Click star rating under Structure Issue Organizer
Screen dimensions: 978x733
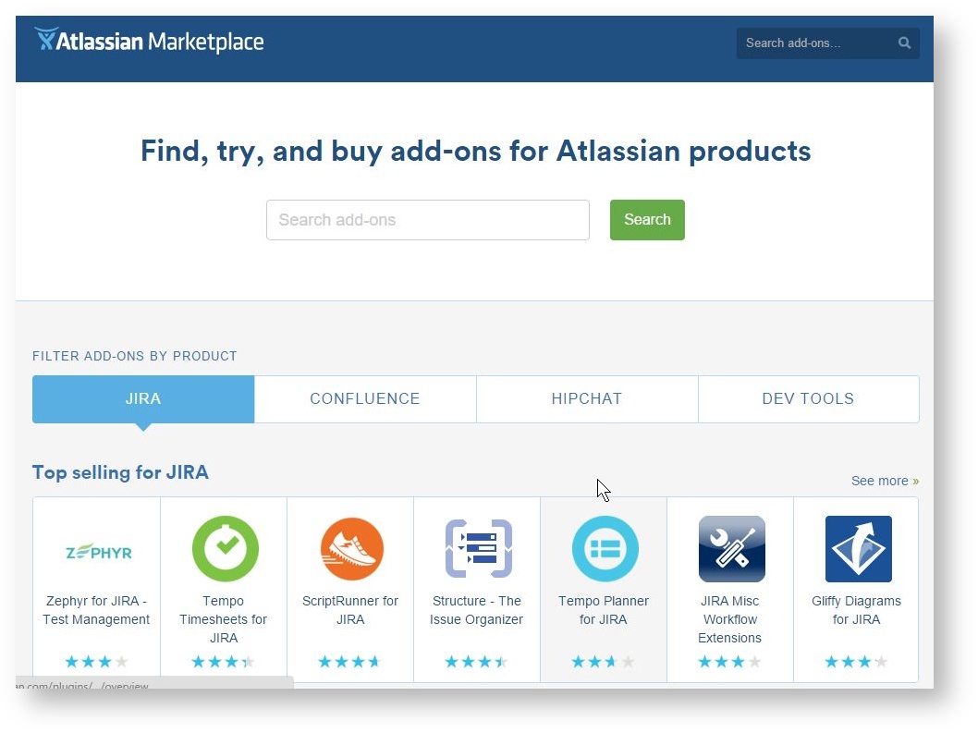[477, 661]
